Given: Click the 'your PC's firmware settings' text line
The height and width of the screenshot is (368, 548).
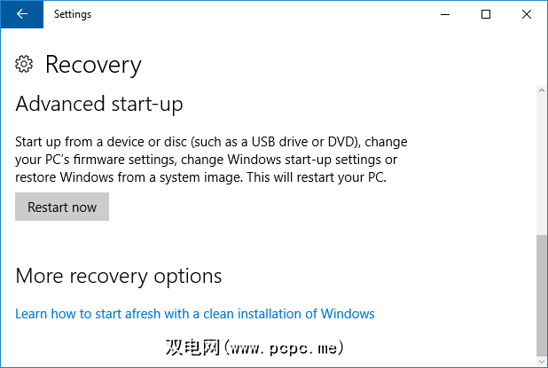Looking at the screenshot, I should coord(206,160).
